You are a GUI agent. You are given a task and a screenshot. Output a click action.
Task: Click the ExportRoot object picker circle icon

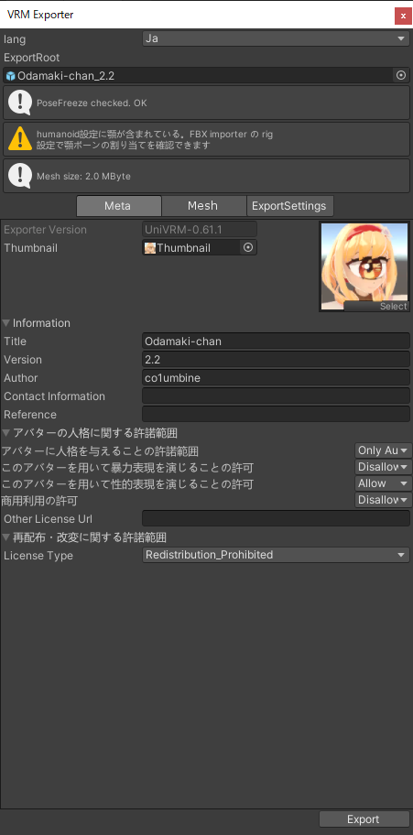point(401,76)
